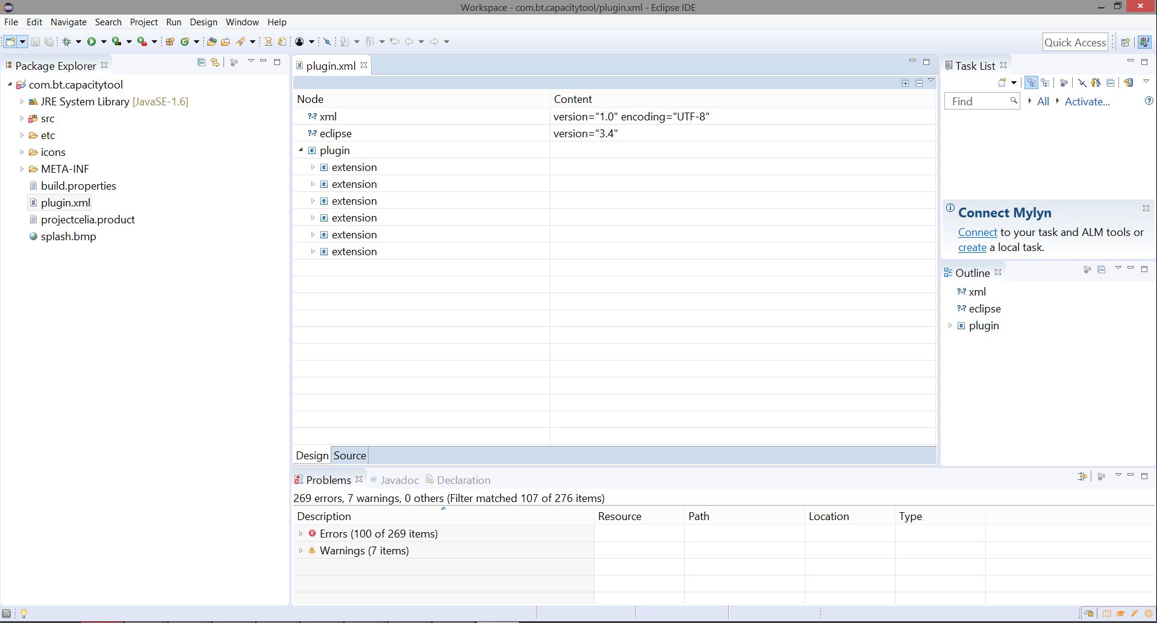This screenshot has width=1157, height=623.
Task: Click the Find field in Task List
Action: [981, 102]
